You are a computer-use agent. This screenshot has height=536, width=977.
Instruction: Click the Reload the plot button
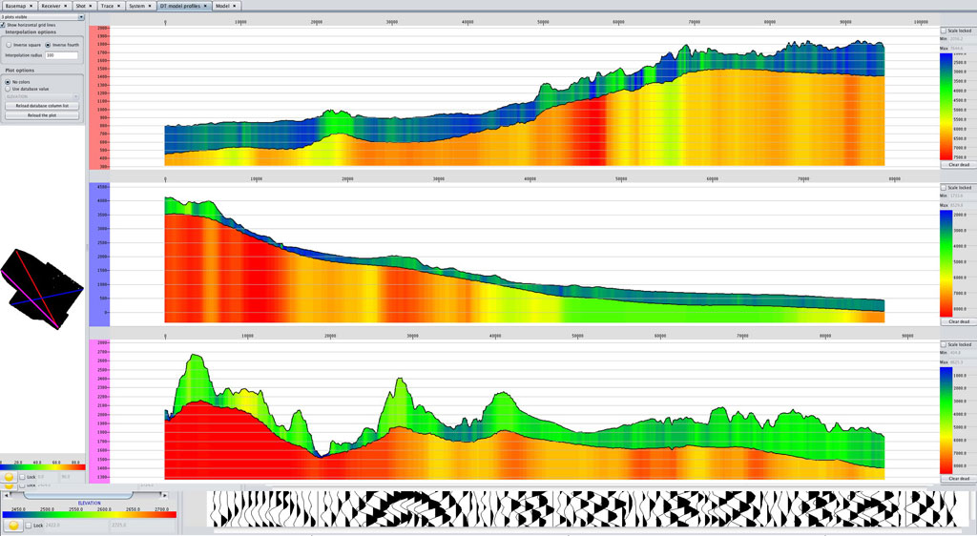click(x=42, y=114)
